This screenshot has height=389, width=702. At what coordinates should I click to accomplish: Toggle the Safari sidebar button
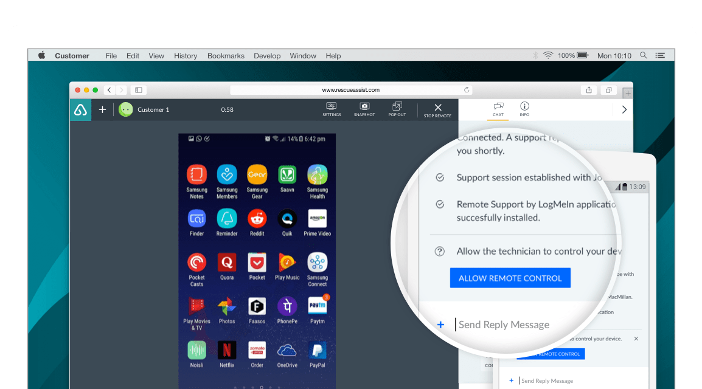click(x=139, y=90)
